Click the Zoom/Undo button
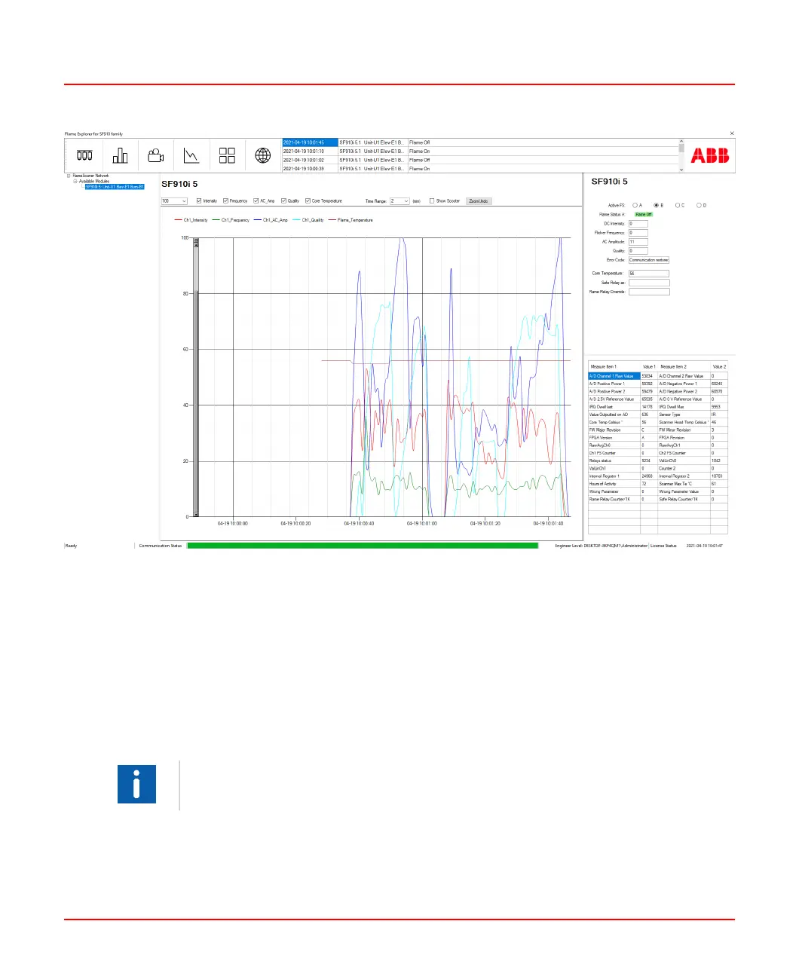Image resolution: width=799 pixels, height=970 pixels. (x=478, y=201)
